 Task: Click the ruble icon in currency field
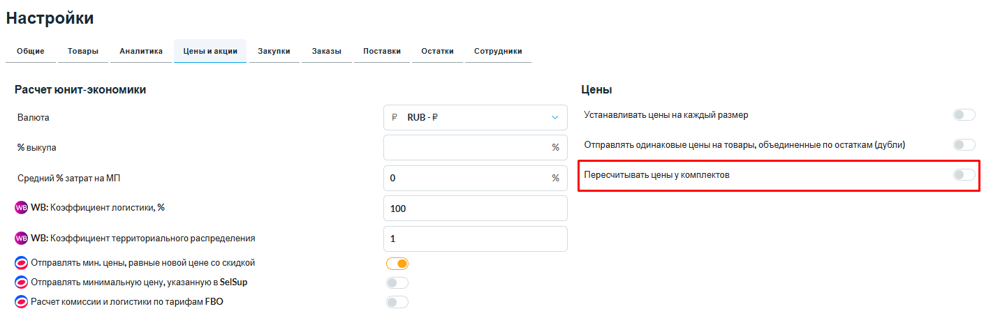(395, 118)
